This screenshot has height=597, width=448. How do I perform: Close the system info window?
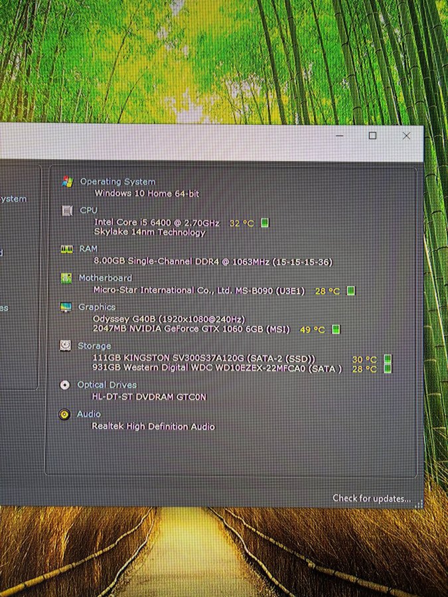pos(406,136)
